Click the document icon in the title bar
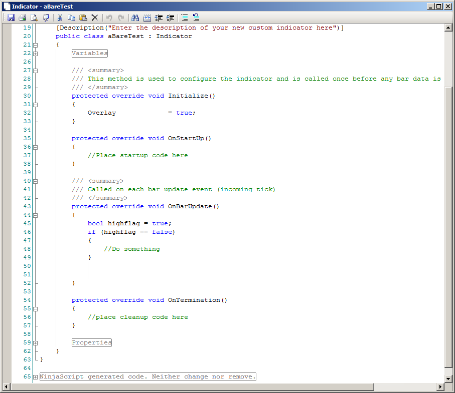This screenshot has height=393, width=455. click(7, 7)
